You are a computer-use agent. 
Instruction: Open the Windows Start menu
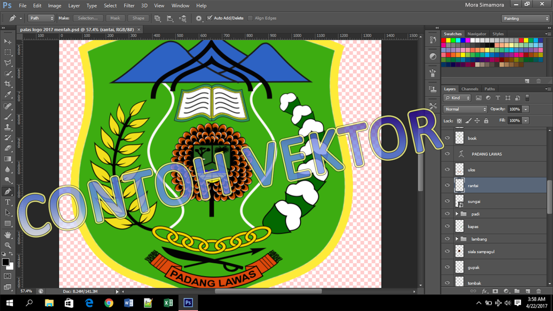(x=10, y=303)
